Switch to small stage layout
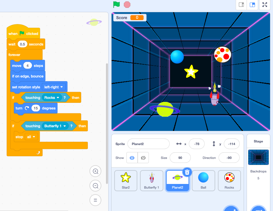The width and height of the screenshot is (273, 211). coord(241,5)
